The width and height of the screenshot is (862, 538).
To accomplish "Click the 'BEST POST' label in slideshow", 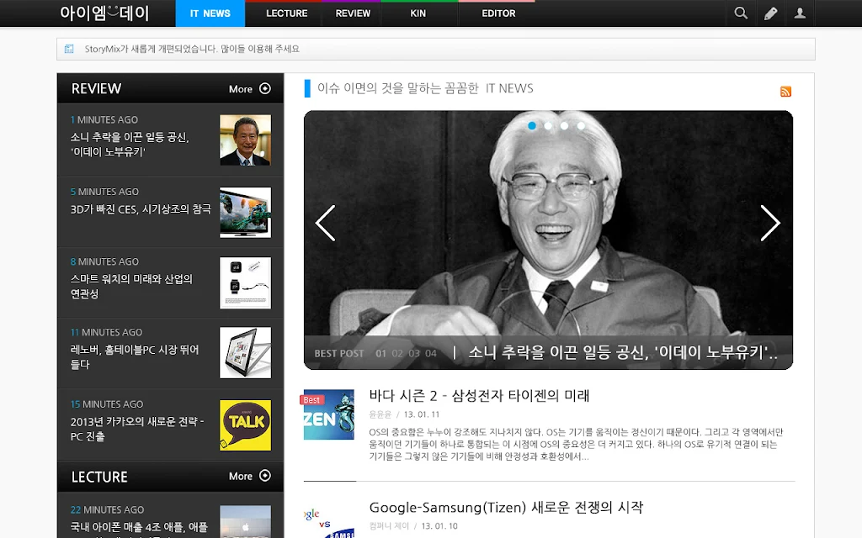I will [x=339, y=354].
